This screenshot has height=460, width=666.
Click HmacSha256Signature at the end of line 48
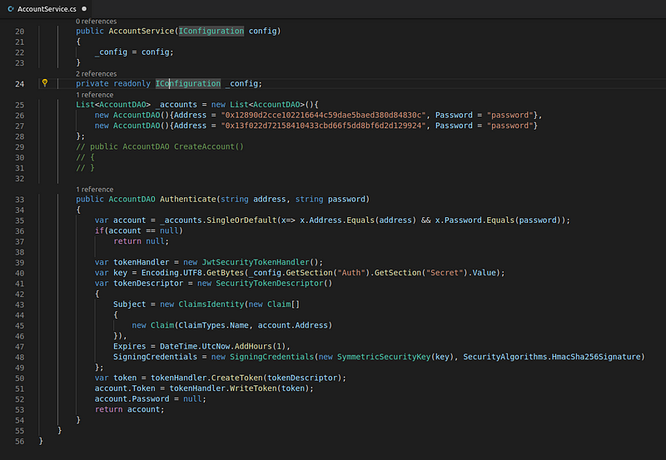click(596, 357)
